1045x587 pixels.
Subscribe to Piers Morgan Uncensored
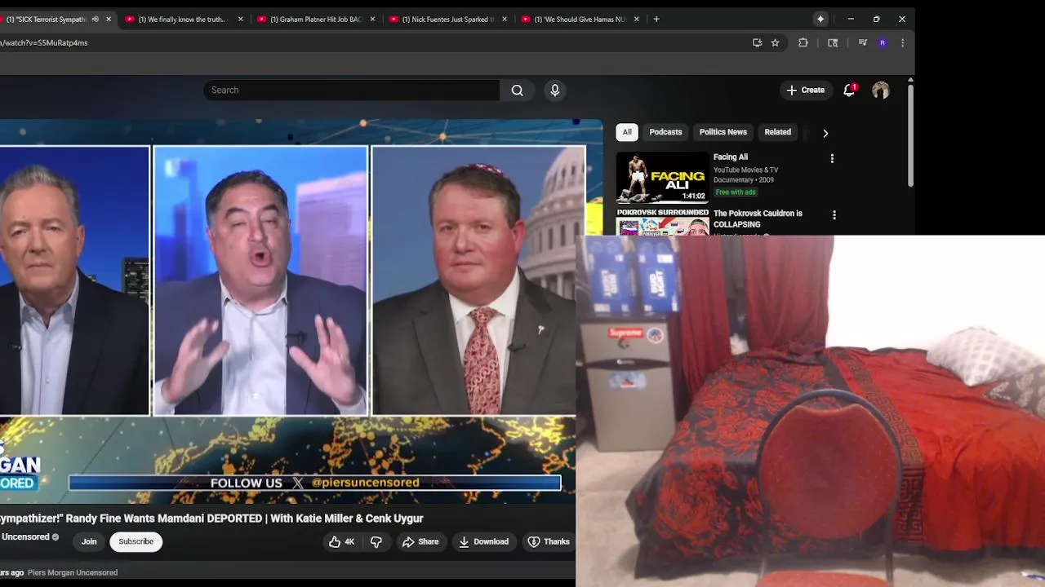click(x=136, y=541)
